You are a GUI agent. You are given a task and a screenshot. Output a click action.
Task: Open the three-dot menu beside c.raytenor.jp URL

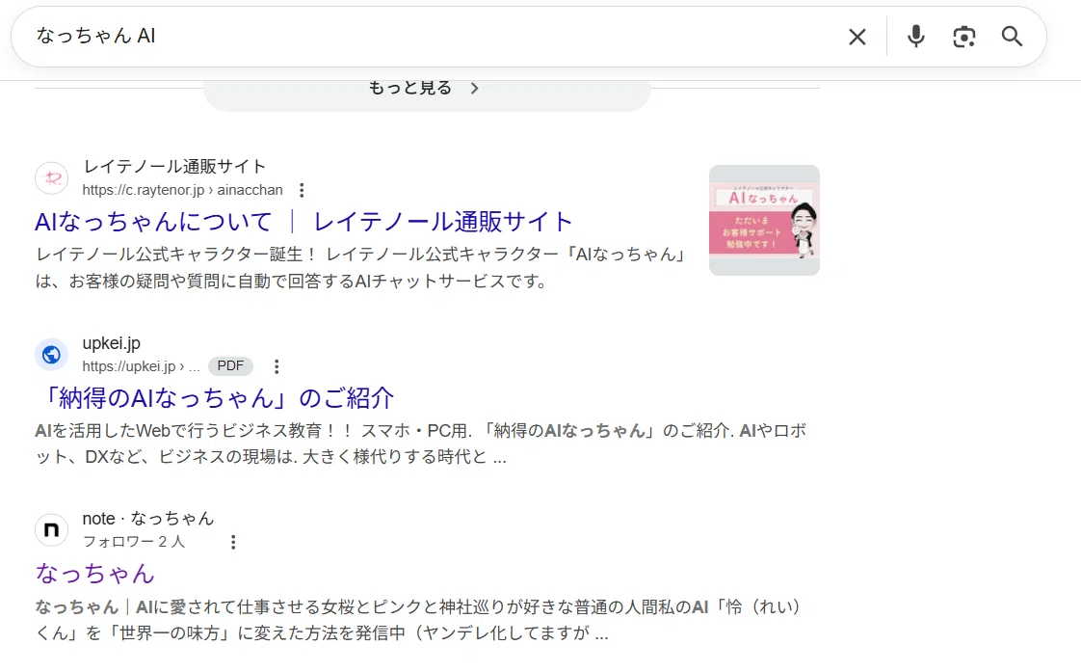point(302,191)
